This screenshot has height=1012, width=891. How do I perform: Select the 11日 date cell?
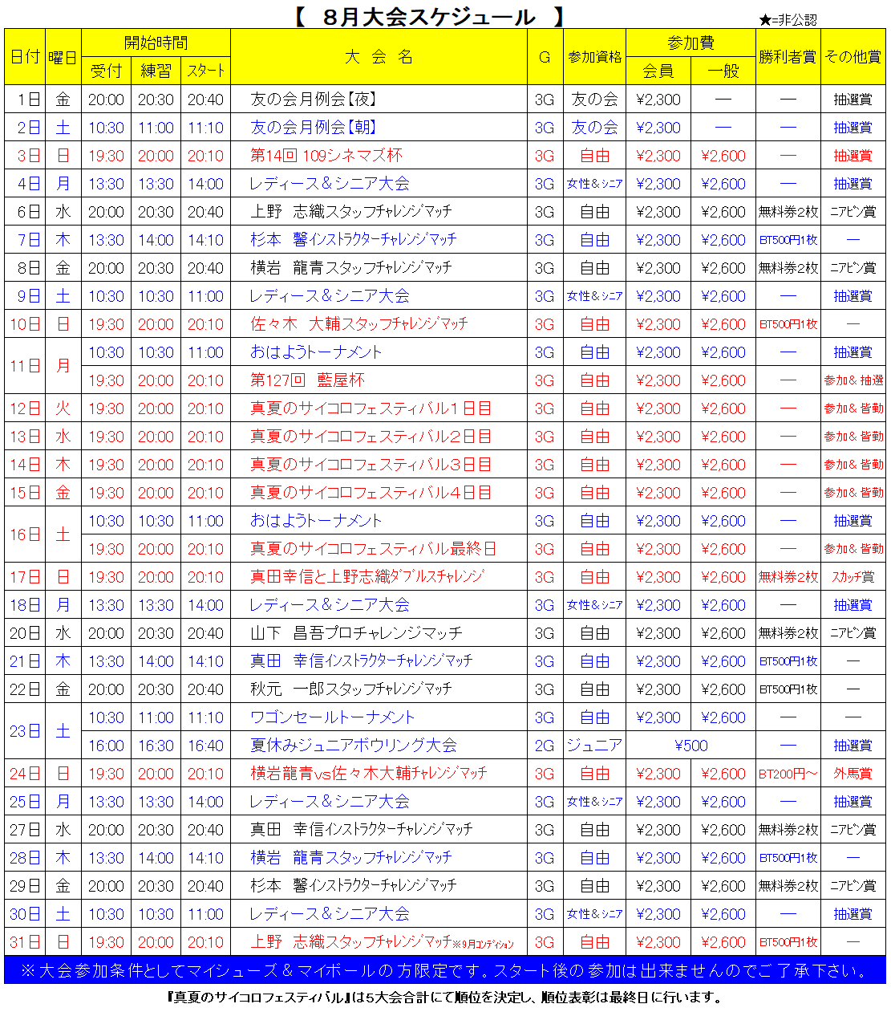tap(25, 366)
